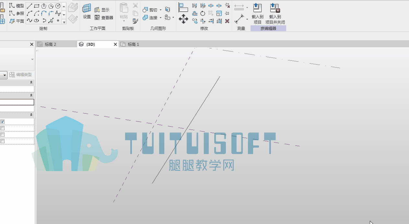
Task: Select the Pick Lines draw tool
Action: pos(51,21)
